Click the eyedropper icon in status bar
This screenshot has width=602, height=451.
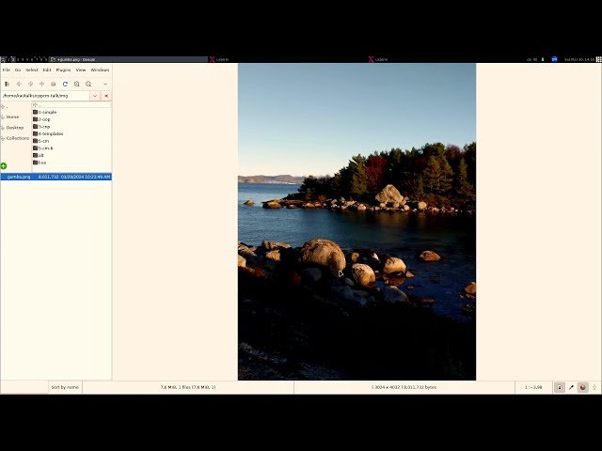tap(571, 387)
